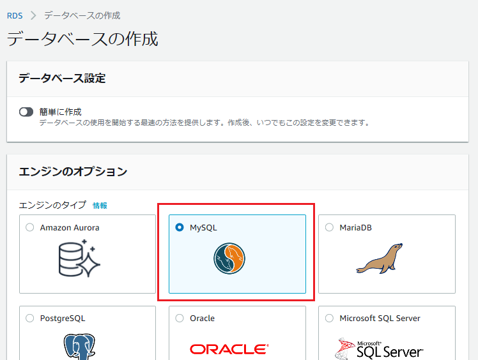Select the MySQL radio button

(x=180, y=227)
